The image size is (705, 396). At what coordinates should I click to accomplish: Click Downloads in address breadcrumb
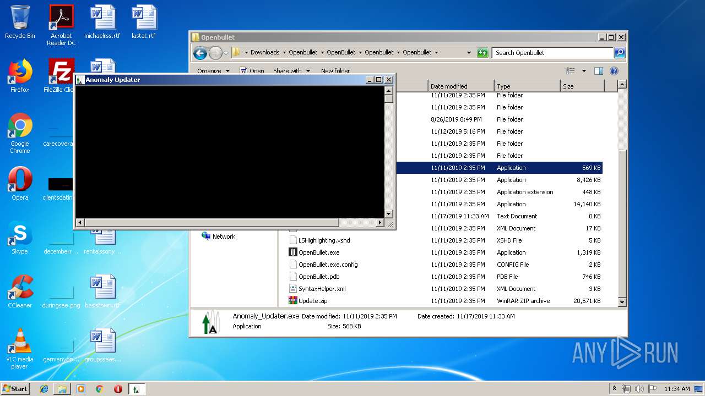pyautogui.click(x=265, y=53)
